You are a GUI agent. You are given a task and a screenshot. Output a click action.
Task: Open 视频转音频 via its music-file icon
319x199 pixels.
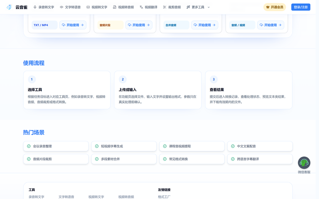(115, 7)
